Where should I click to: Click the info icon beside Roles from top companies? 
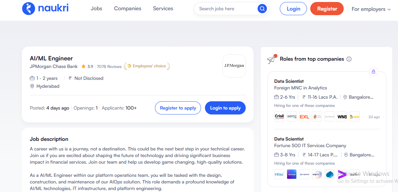[349, 59]
